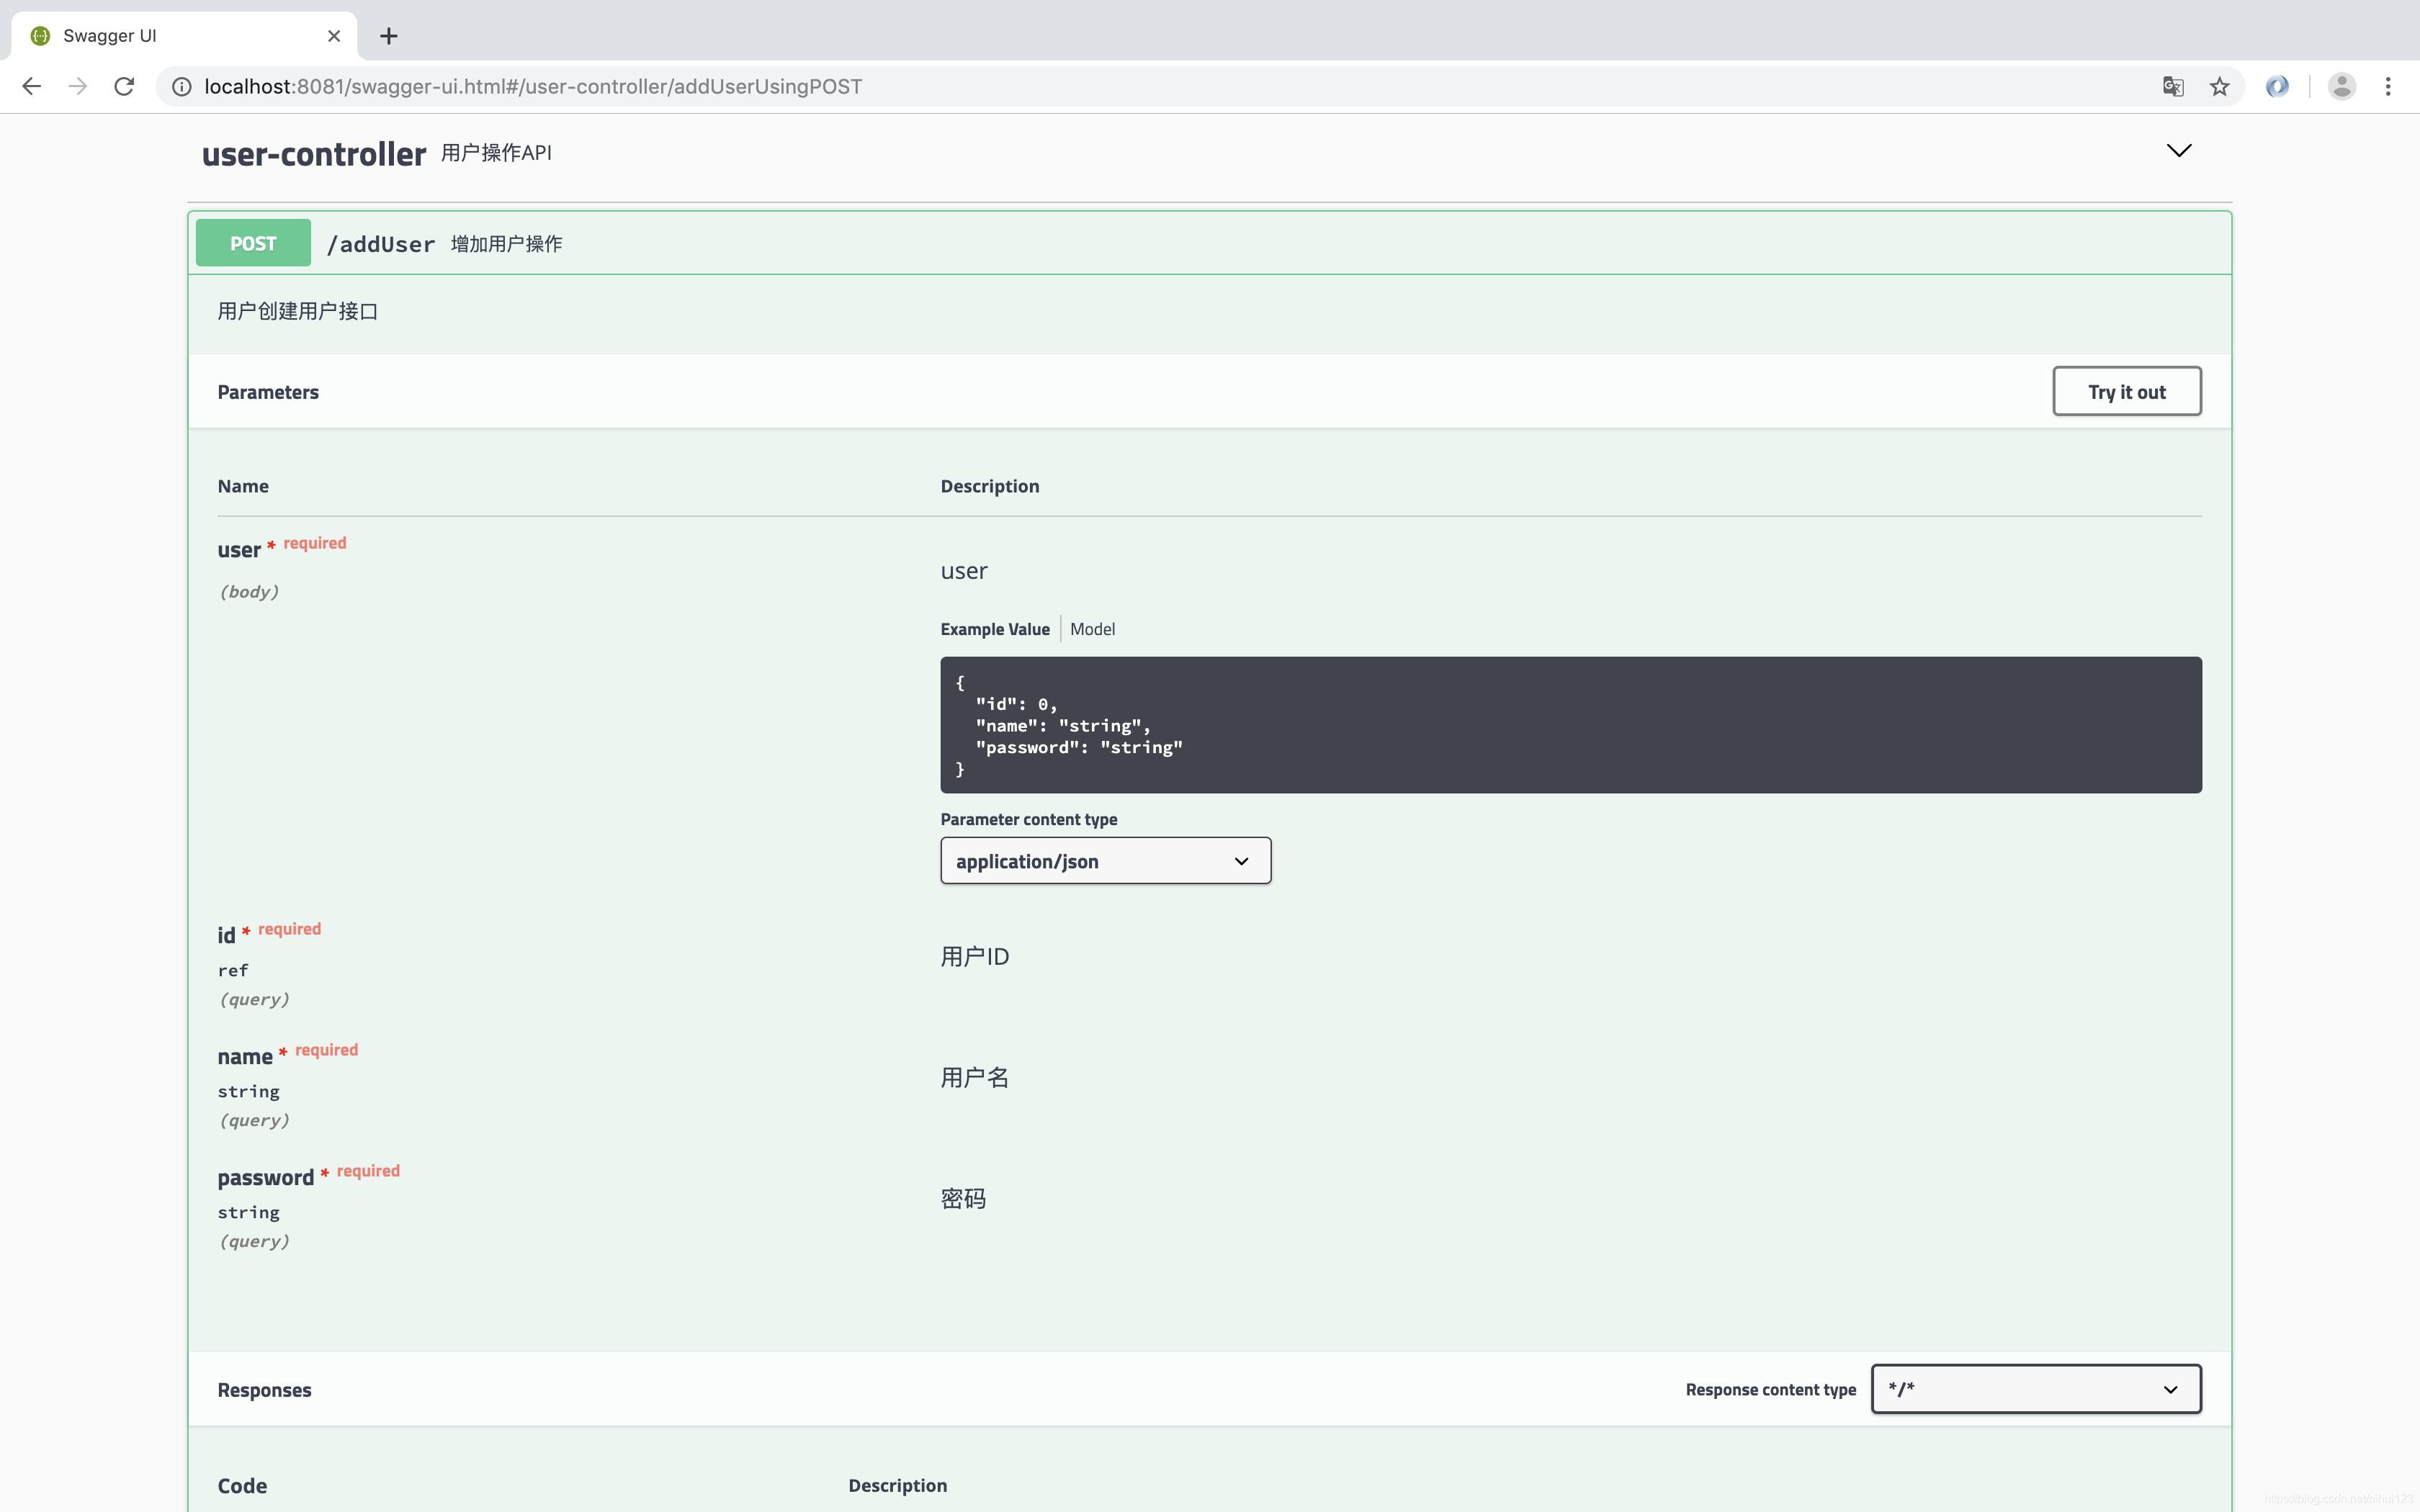Open a new tab with the plus icon
Image resolution: width=2420 pixels, height=1512 pixels.
pos(389,36)
